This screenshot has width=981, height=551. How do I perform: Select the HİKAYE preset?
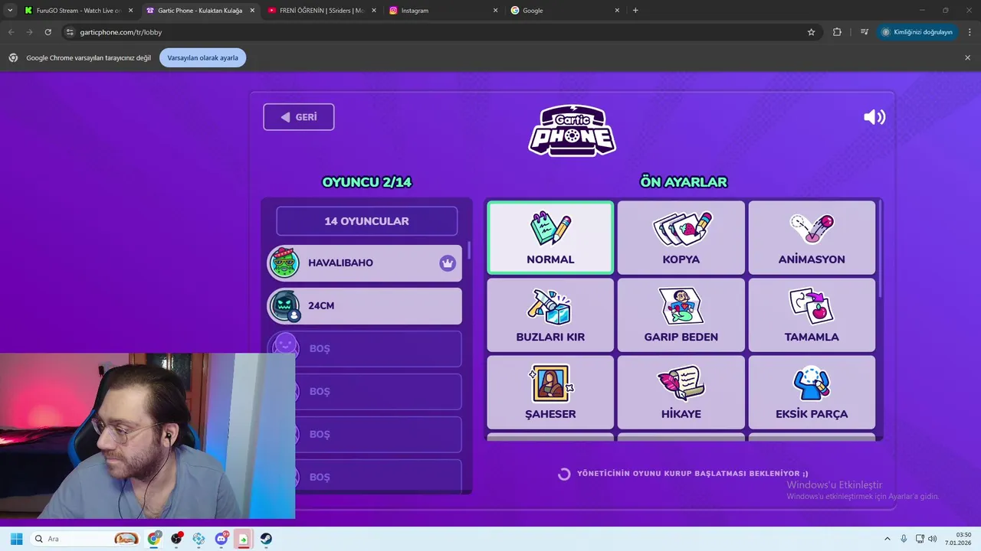[x=681, y=392]
